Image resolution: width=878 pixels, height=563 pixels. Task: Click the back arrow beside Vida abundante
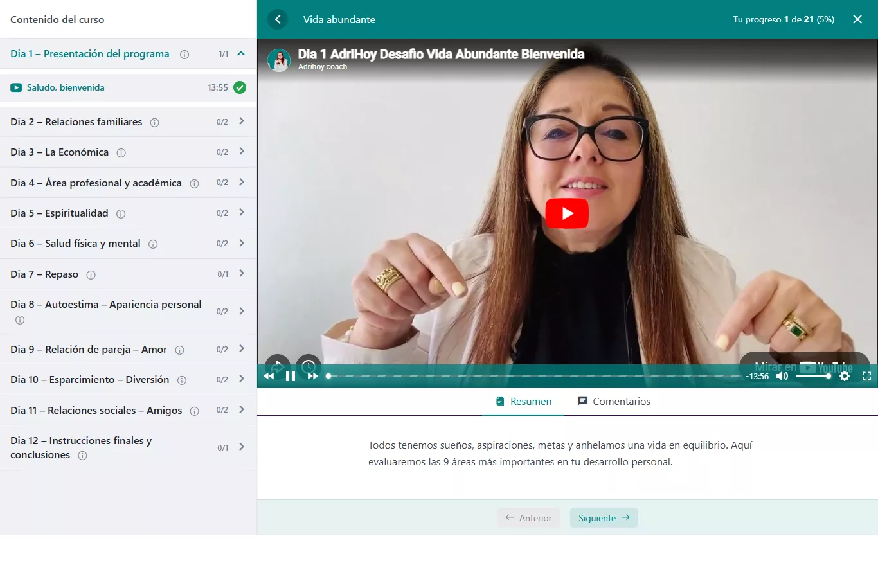point(278,19)
